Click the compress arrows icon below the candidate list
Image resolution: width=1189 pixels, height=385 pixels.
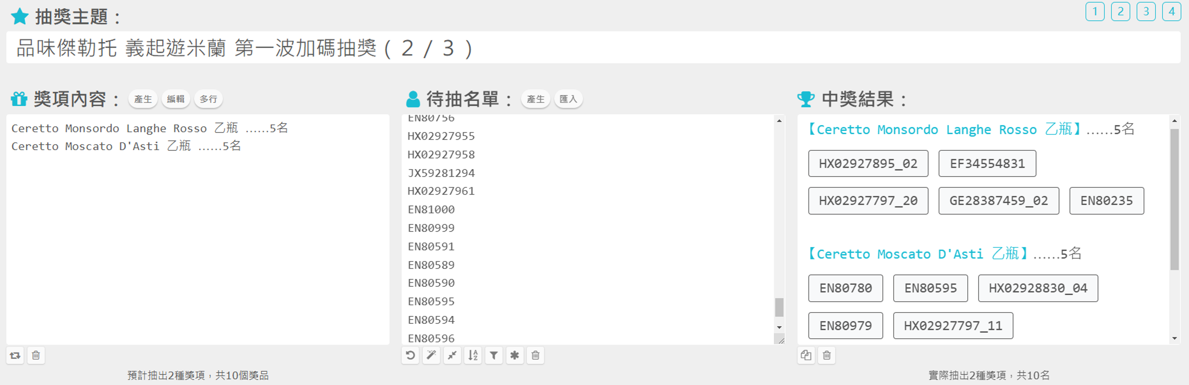click(x=452, y=356)
